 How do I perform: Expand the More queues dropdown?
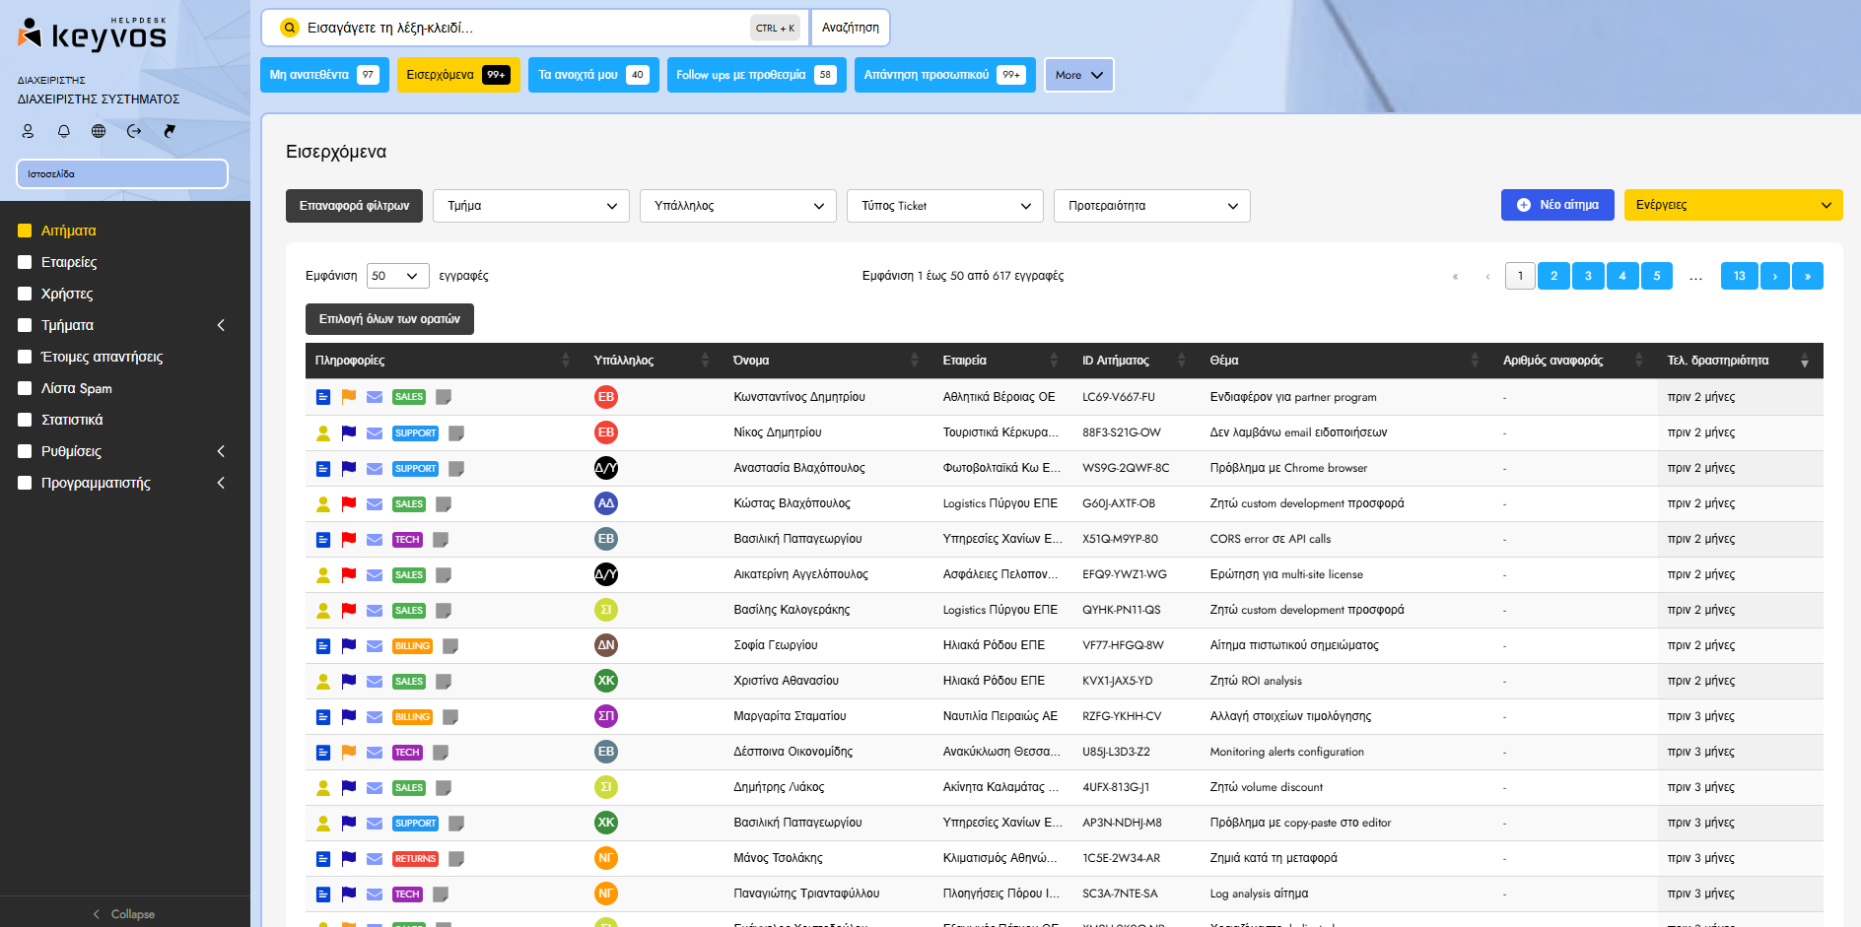click(x=1079, y=75)
